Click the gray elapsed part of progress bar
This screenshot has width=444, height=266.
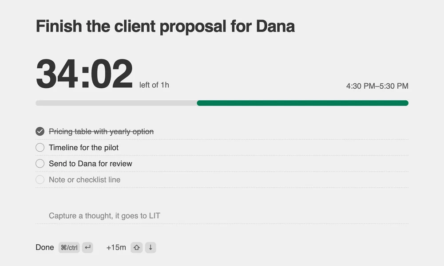coord(116,103)
